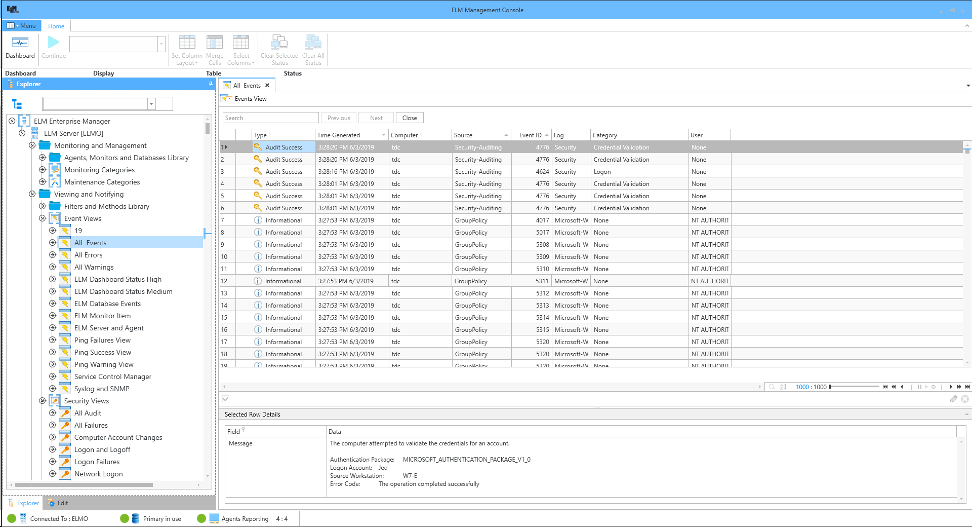Collapse Monitoring and Management folder
This screenshot has width=972, height=527.
32,145
